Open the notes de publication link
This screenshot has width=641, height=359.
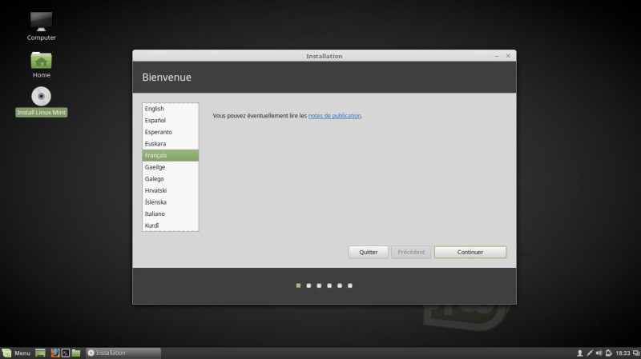[334, 116]
